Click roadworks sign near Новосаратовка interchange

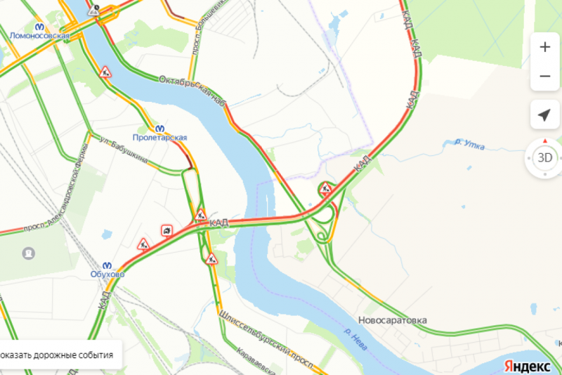click(325, 187)
